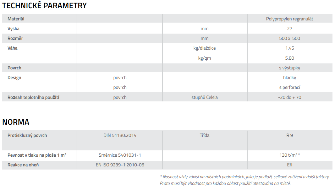Viewport: 335px width, 189px height.
Task: Click the Směrnice 5401031-1 cell
Action: 120,155
